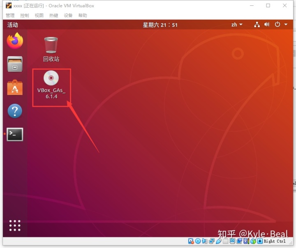Click the mouse integration status icon
The height and width of the screenshot is (248, 296).
click(253, 241)
